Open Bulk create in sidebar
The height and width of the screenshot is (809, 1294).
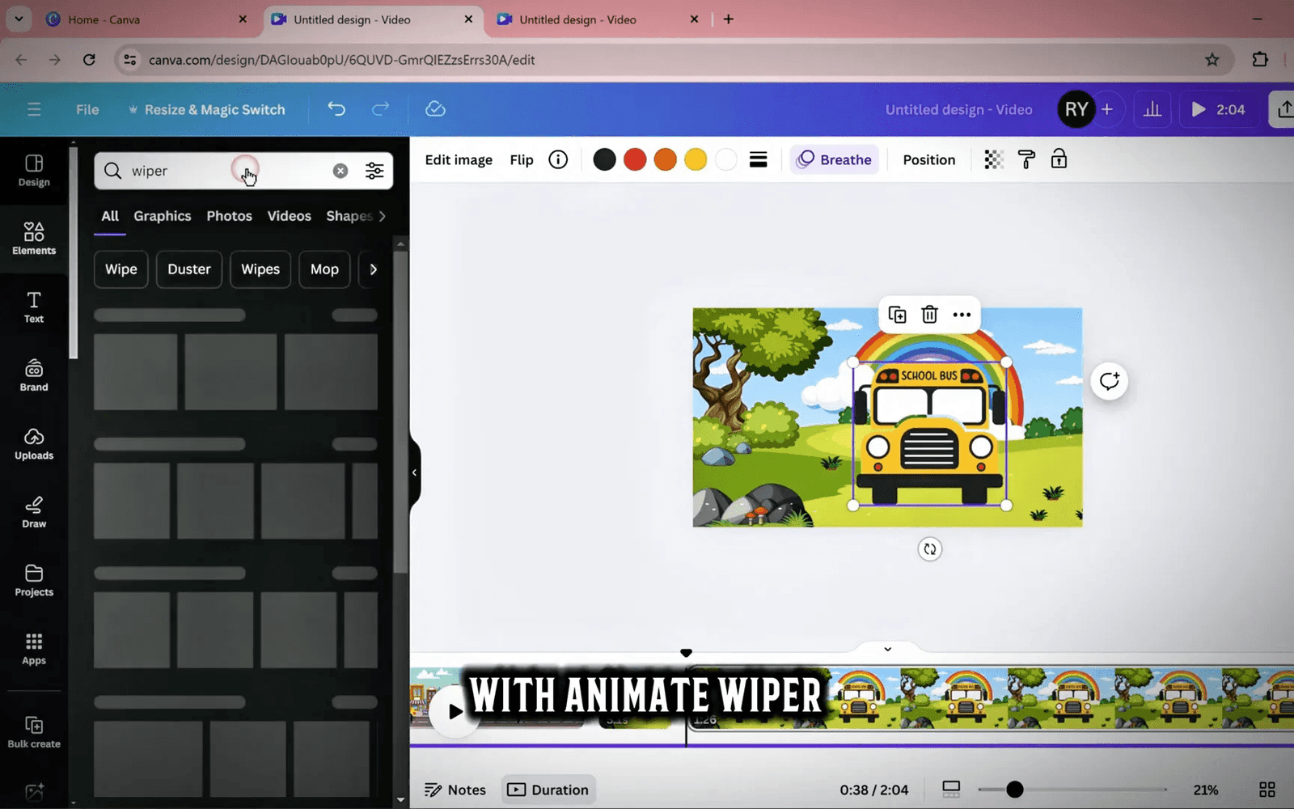click(34, 732)
